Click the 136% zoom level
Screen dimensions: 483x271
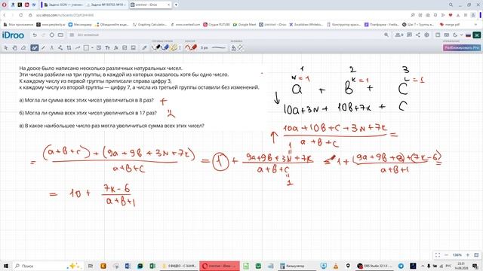pyautogui.click(x=457, y=255)
